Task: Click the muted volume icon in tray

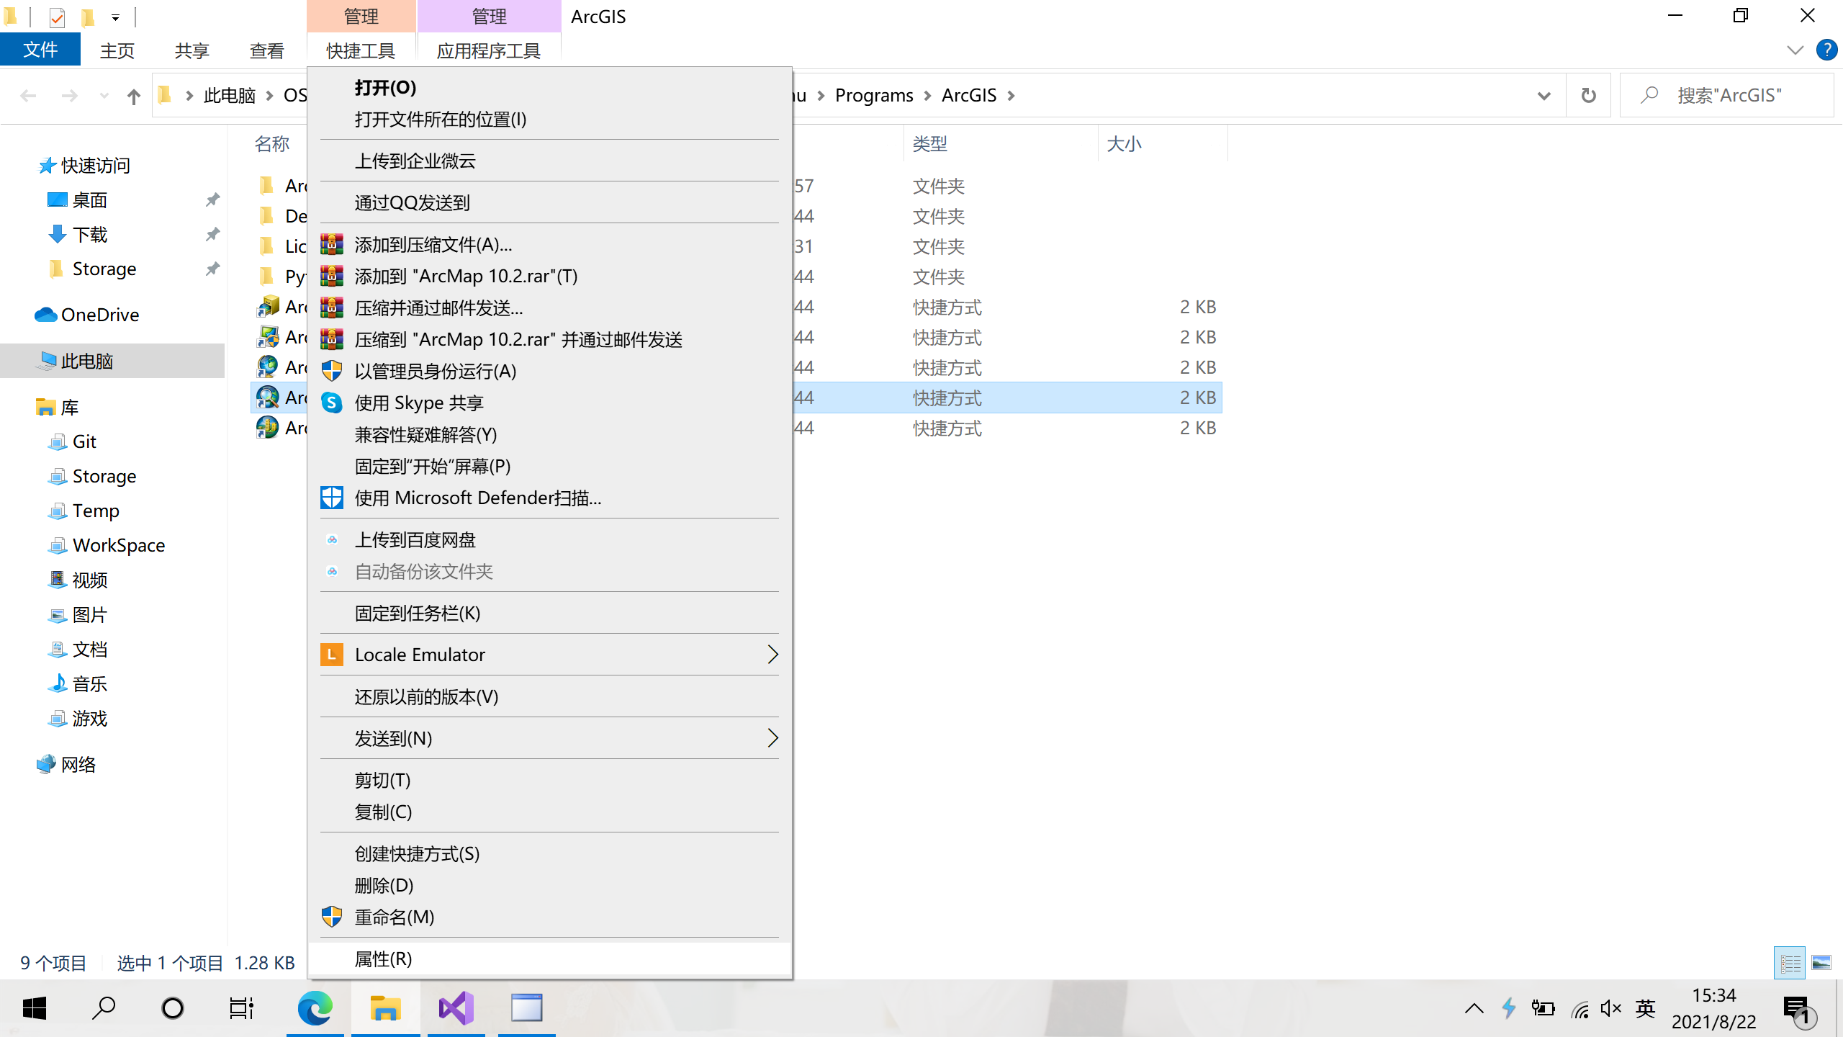Action: (1611, 1009)
